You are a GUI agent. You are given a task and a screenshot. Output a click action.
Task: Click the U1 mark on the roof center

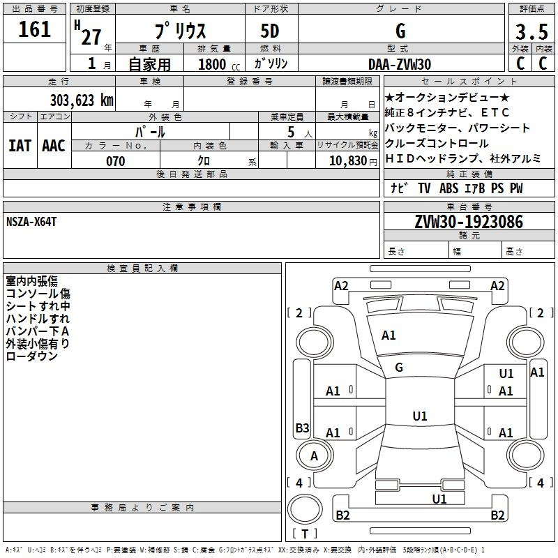[x=419, y=416]
